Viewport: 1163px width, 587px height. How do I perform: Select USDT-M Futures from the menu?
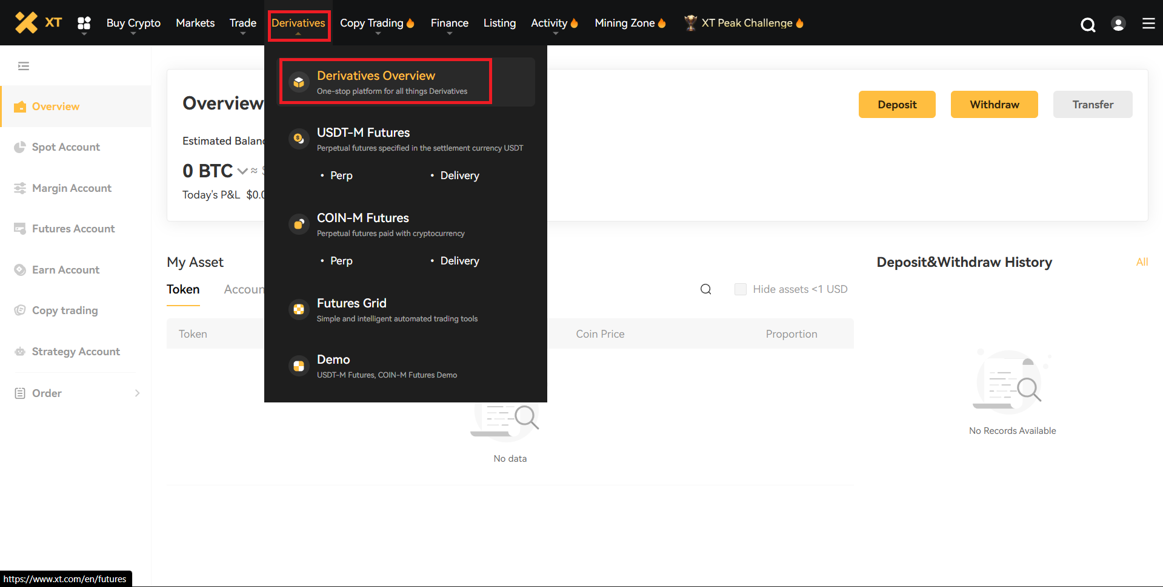coord(363,133)
